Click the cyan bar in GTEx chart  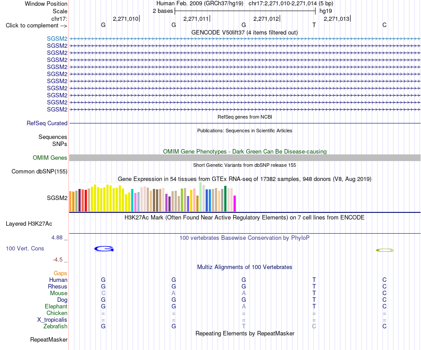click(x=132, y=200)
